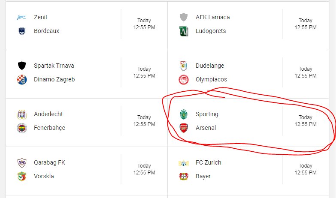This screenshot has width=336, height=198.
Task: Click the Sporting vs Arsenal match time
Action: (306, 121)
